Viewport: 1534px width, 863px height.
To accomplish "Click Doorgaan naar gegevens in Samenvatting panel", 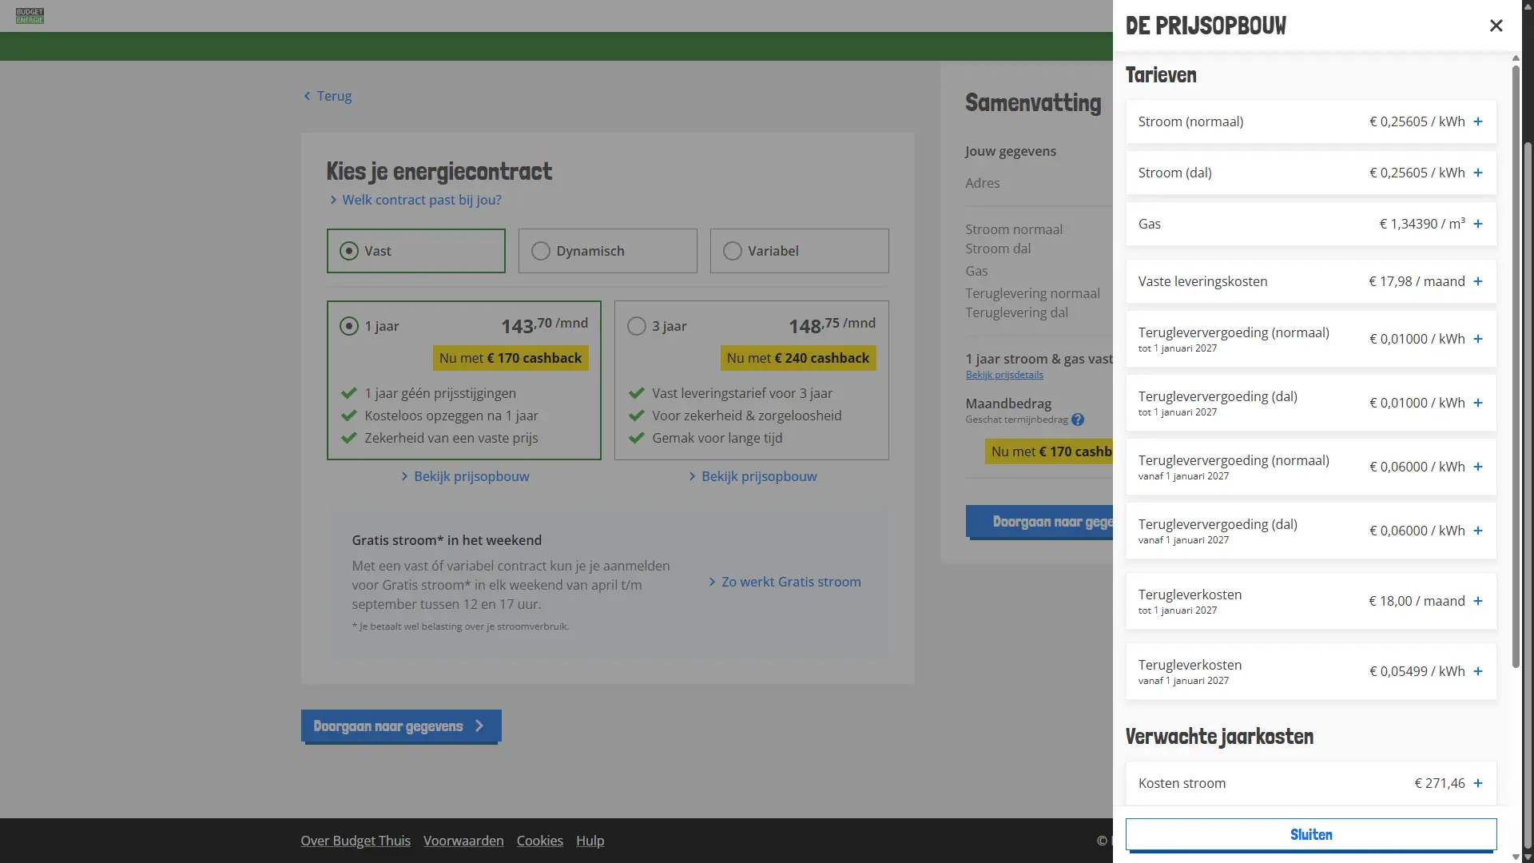I will [x=1039, y=522].
